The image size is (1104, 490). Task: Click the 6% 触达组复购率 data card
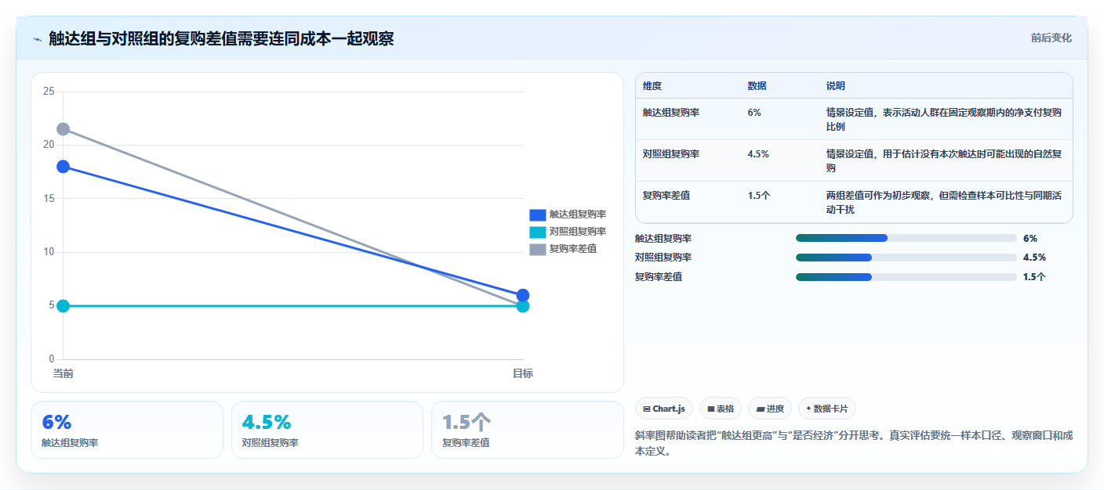point(127,430)
